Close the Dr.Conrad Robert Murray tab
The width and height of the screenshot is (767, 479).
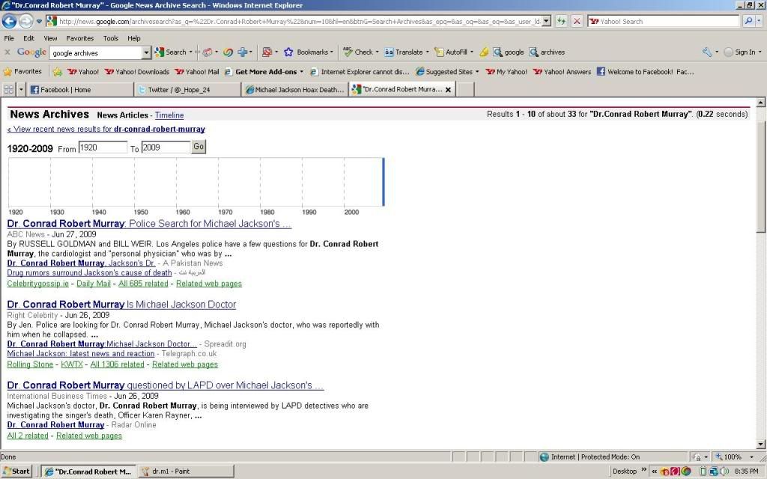click(x=448, y=90)
